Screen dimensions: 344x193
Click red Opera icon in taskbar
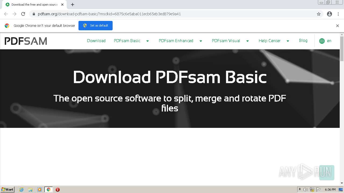[x=58, y=190]
